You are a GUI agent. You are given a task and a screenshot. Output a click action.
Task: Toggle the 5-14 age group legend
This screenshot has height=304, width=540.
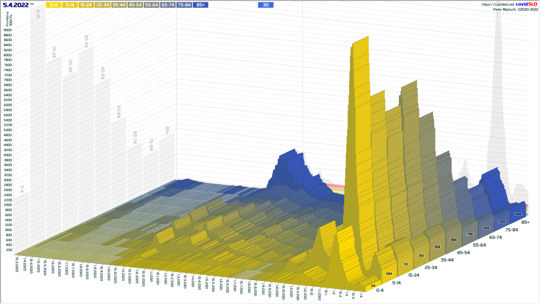70,5
